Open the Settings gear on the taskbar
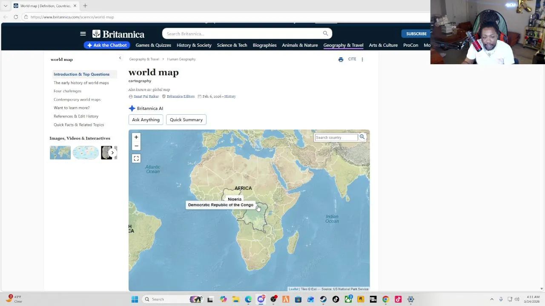This screenshot has height=306, width=545. (x=411, y=299)
